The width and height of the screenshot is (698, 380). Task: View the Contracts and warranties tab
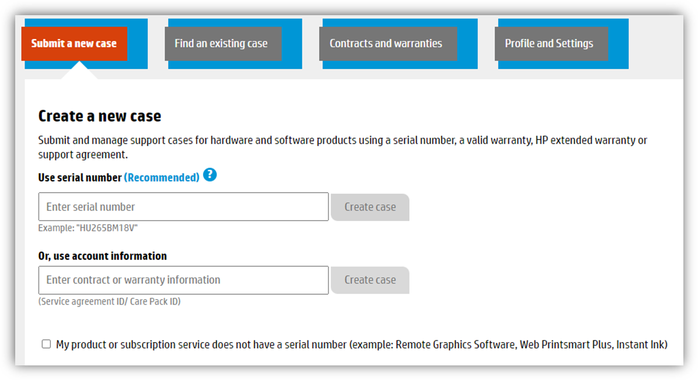387,43
